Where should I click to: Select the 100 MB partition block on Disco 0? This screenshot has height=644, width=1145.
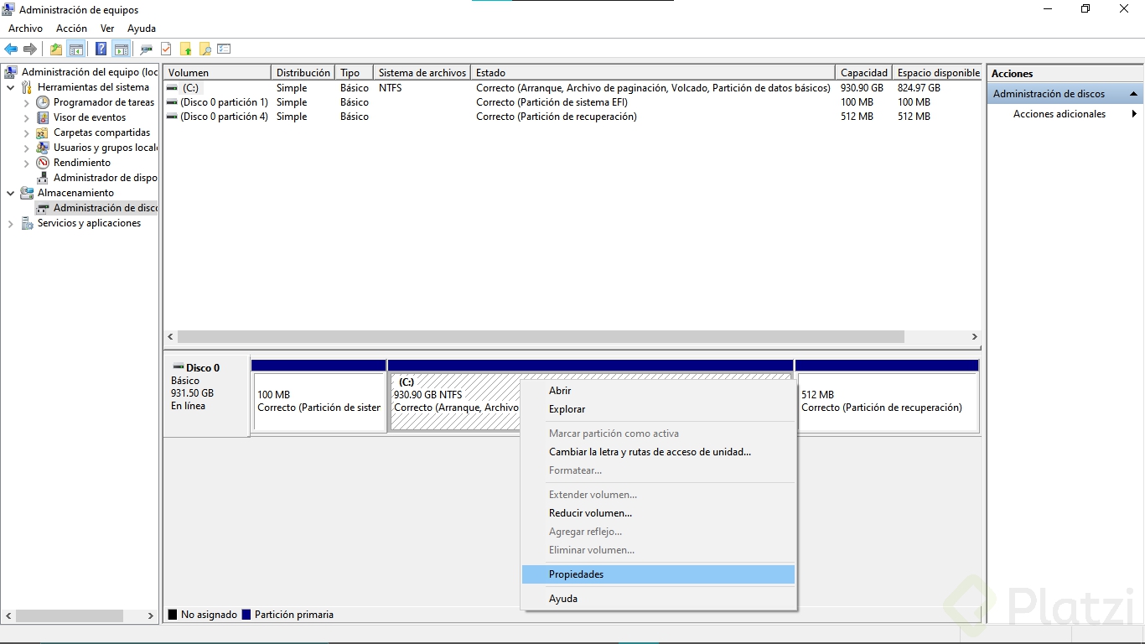click(x=319, y=402)
